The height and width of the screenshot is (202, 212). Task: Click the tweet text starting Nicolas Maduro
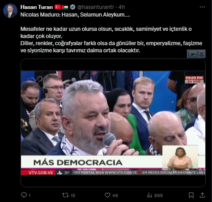tap(111, 33)
